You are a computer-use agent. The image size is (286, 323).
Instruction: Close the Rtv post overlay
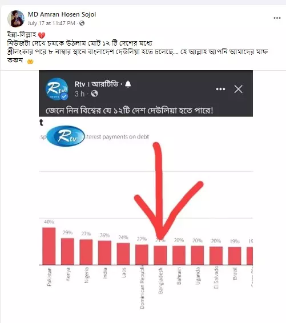(239, 89)
